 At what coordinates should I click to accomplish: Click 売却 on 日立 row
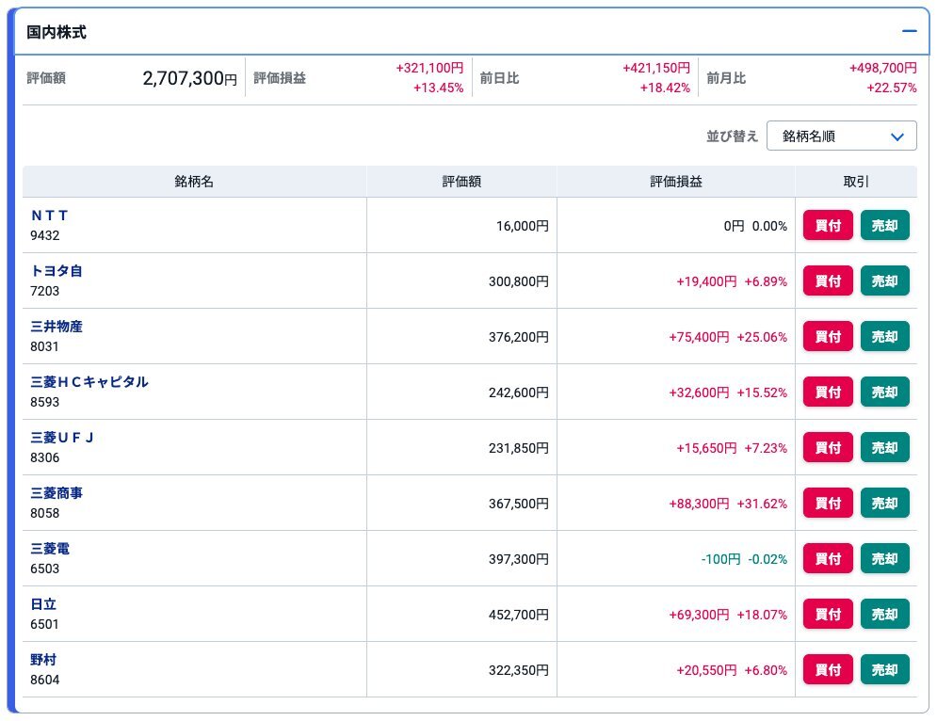click(884, 615)
